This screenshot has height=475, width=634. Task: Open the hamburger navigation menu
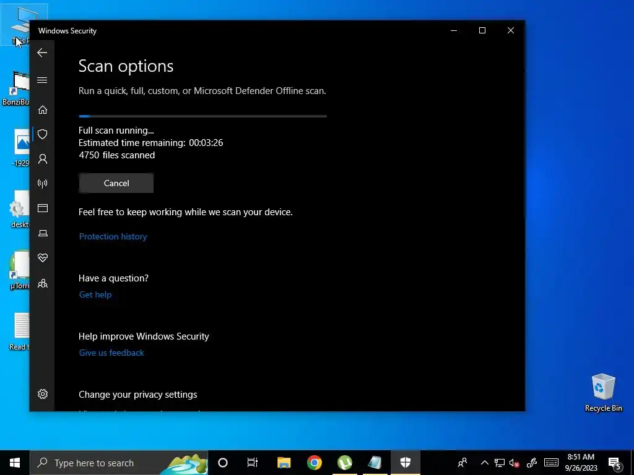[42, 80]
